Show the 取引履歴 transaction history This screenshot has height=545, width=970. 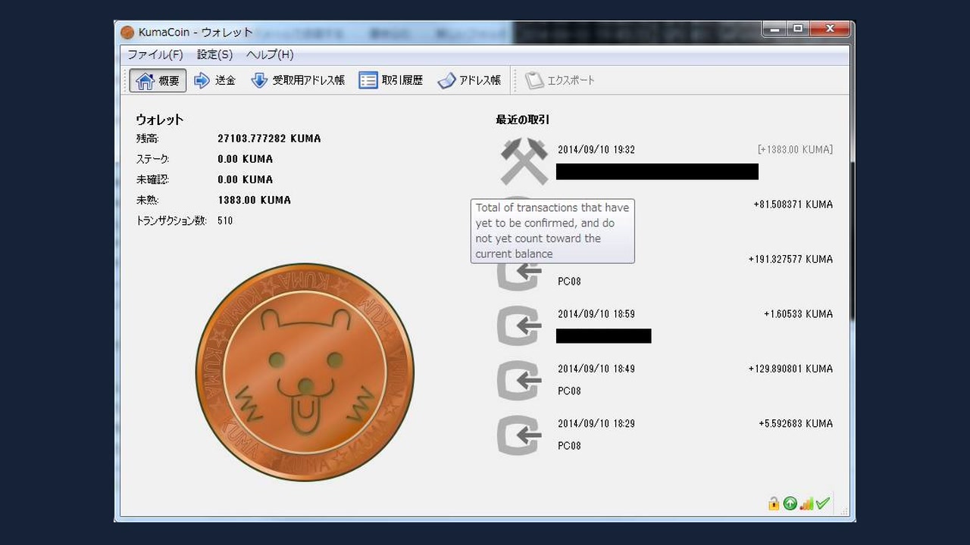coord(391,80)
